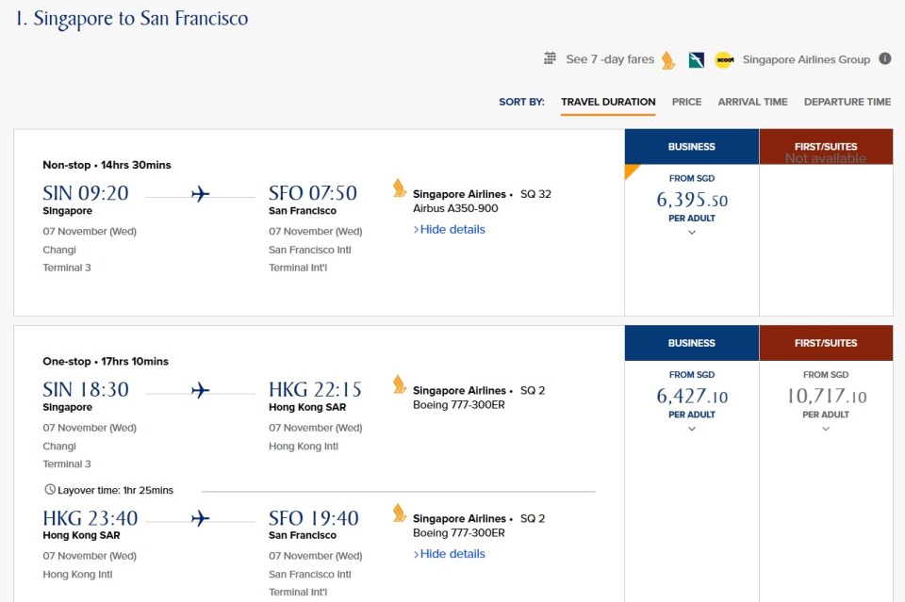Sort results by Arrival Time
This screenshot has width=905, height=602.
(752, 102)
